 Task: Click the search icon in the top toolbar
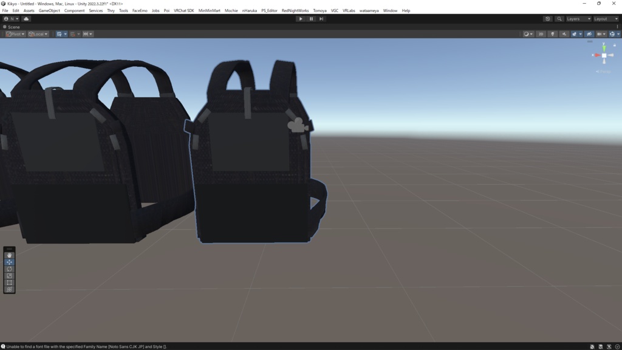559,19
